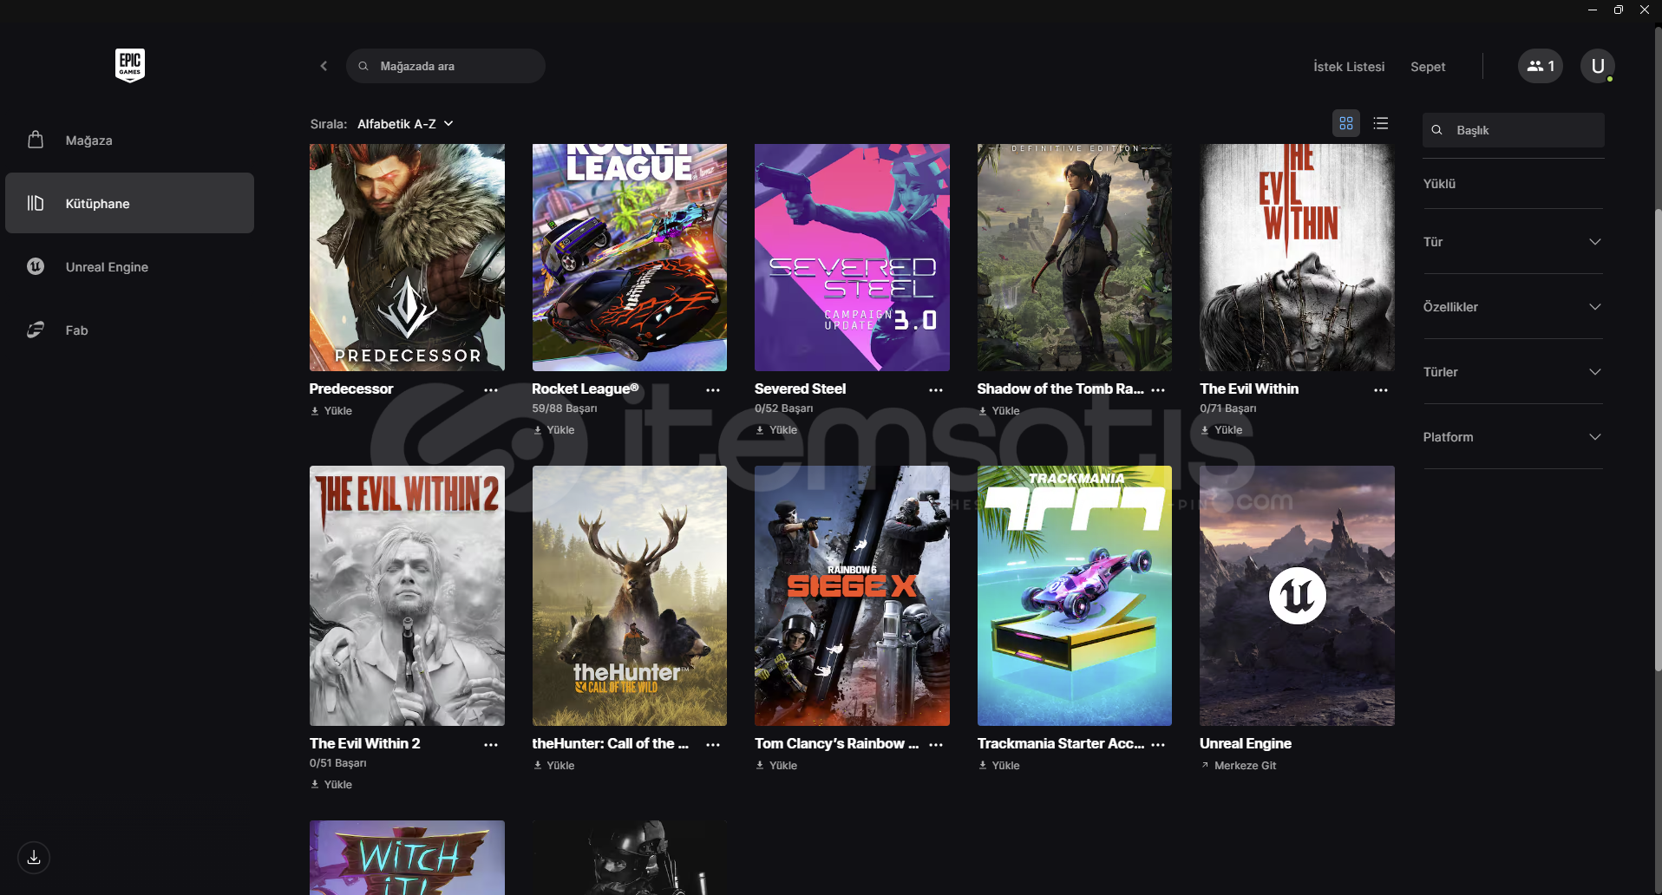Open the İstek Listesi wishlist
This screenshot has width=1662, height=895.
(1349, 67)
